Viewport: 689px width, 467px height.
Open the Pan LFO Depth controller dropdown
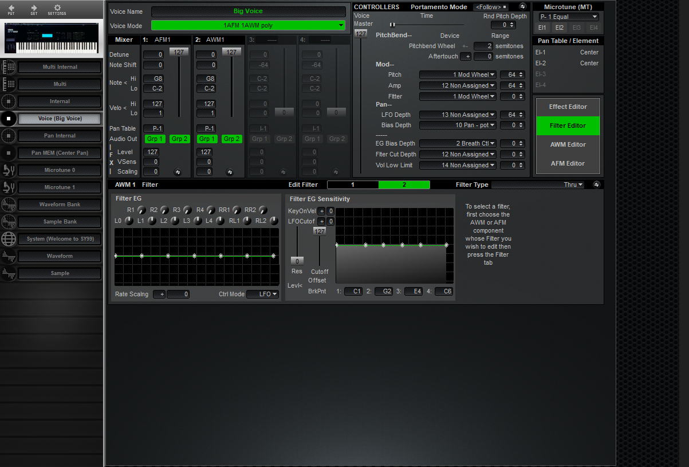458,115
